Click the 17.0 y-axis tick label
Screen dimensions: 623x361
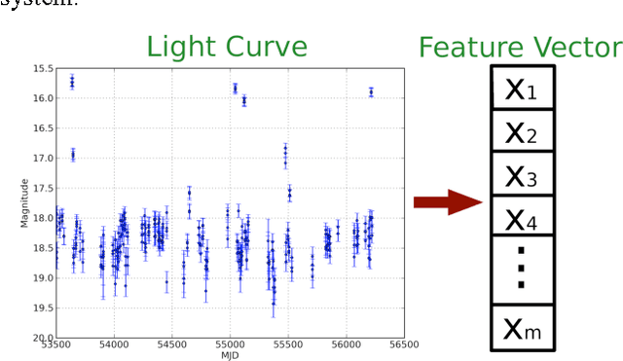(43, 158)
